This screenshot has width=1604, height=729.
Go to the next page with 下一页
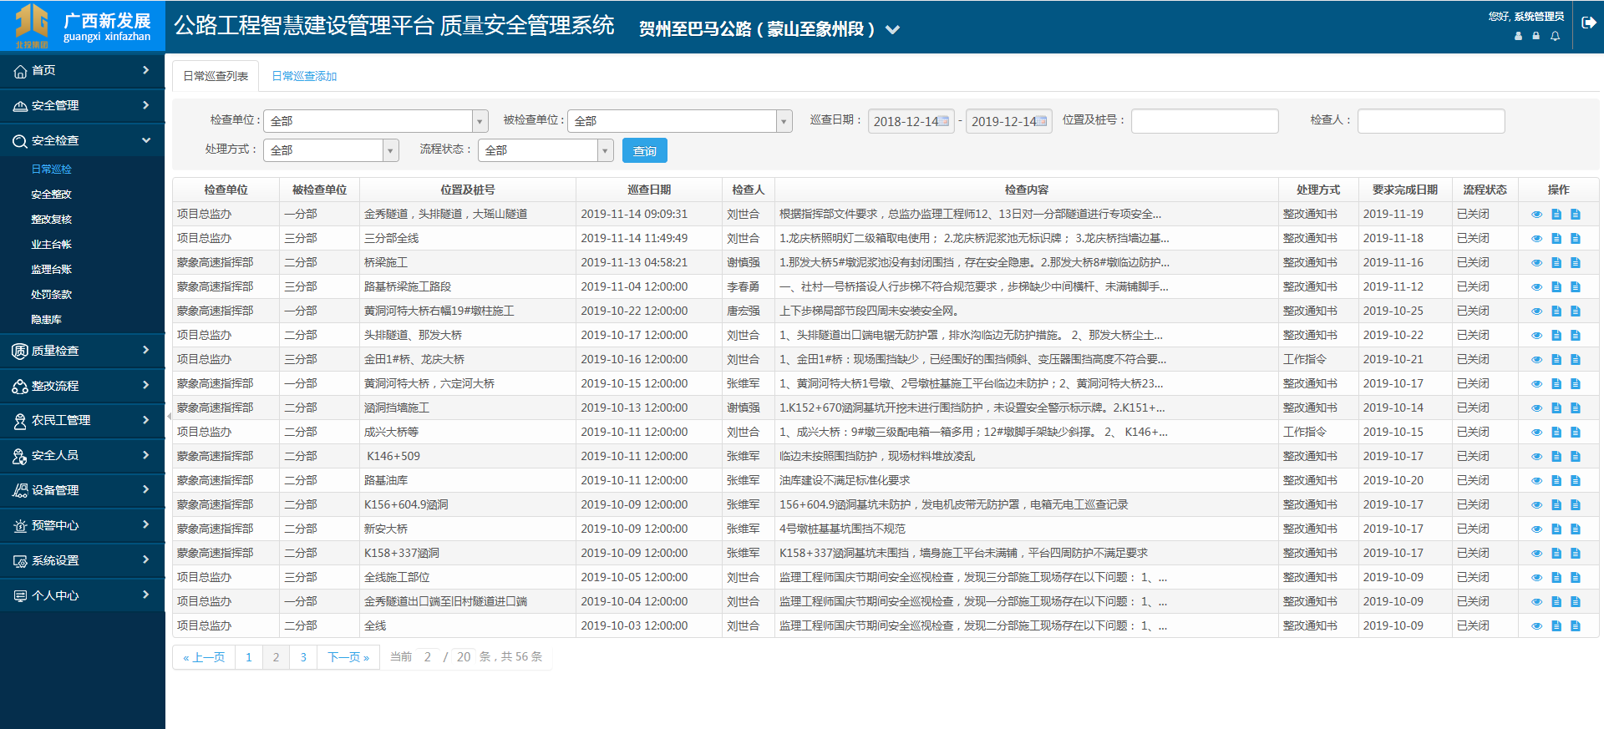coord(348,657)
